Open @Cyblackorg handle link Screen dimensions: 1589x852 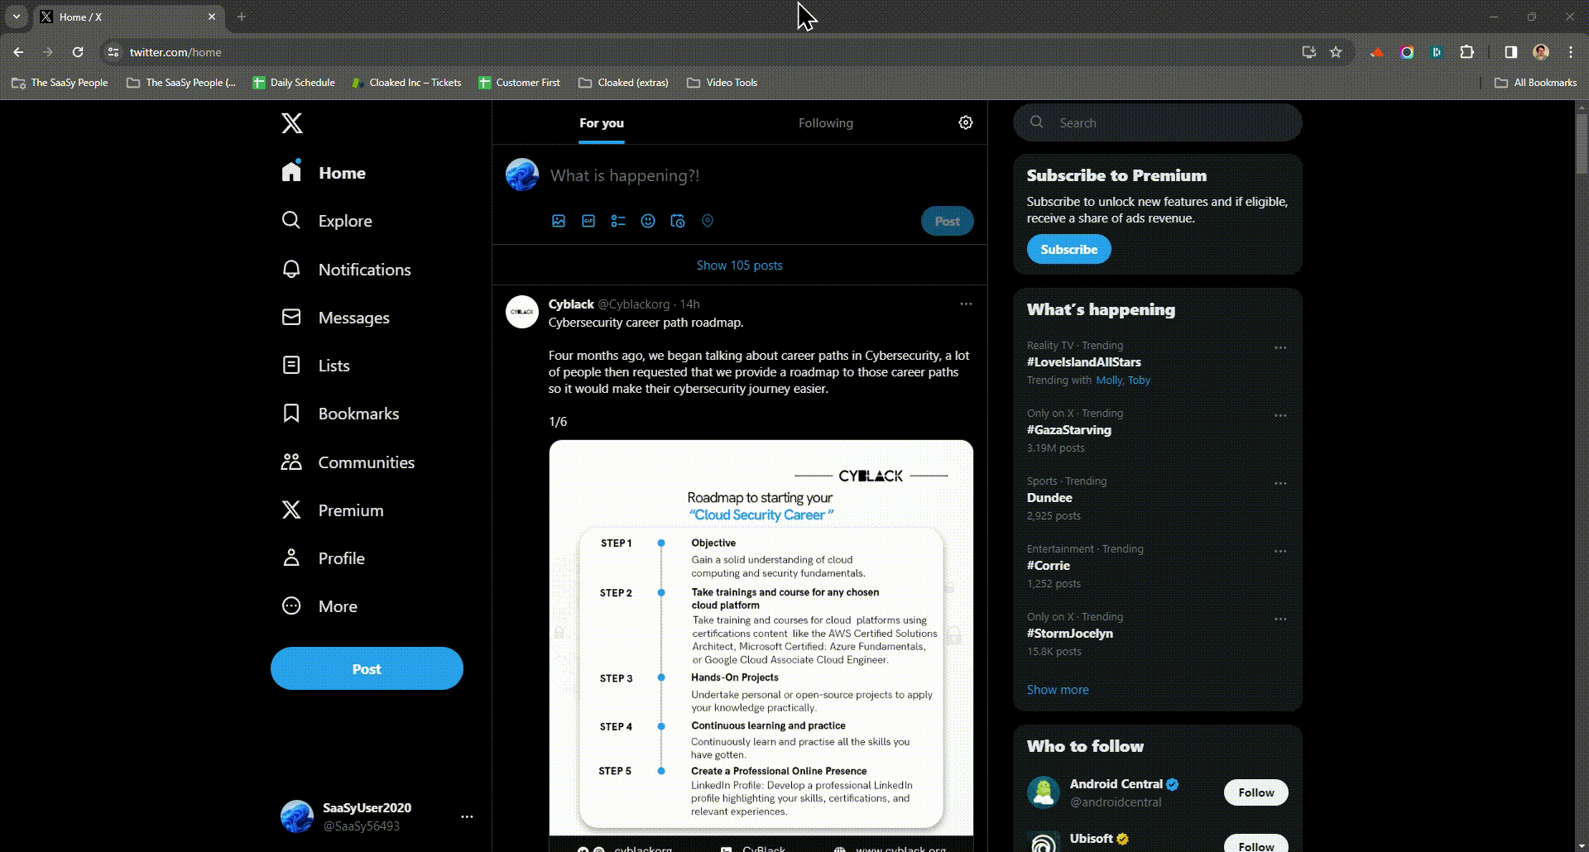pyautogui.click(x=633, y=304)
